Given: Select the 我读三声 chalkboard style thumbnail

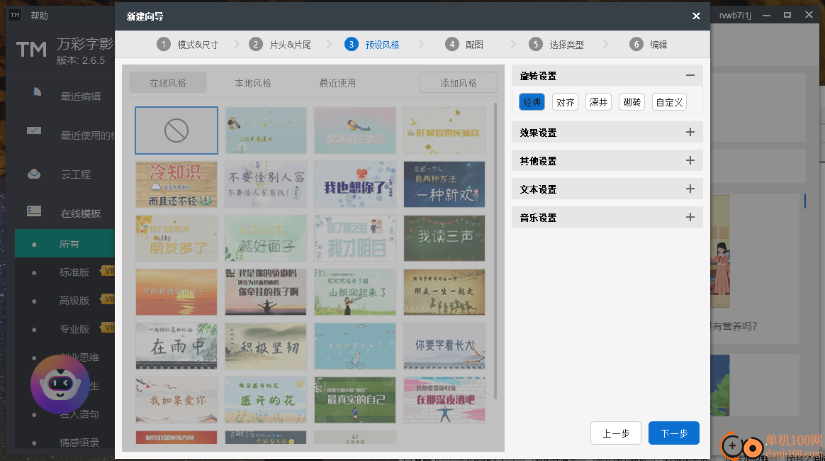Looking at the screenshot, I should tap(444, 238).
